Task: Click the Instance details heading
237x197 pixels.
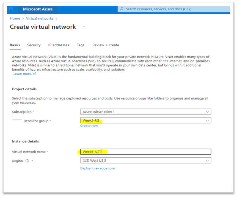Action: (x=25, y=141)
